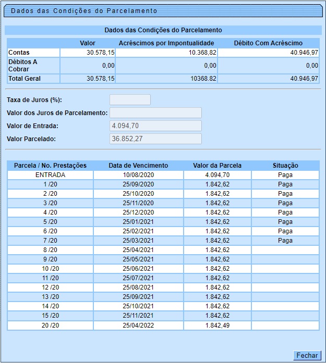The image size is (326, 363).
Task: Click the Valor da Parcela column header
Action: tap(217, 166)
